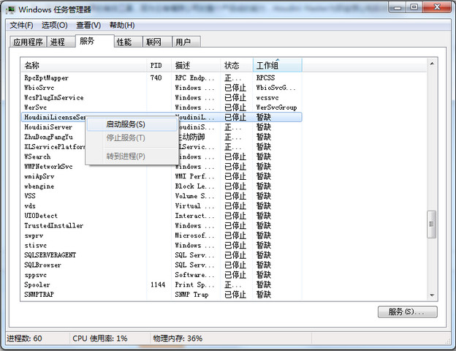Click the scrollbar up arrow
Image resolution: width=456 pixels, height=351 pixels.
point(432,64)
